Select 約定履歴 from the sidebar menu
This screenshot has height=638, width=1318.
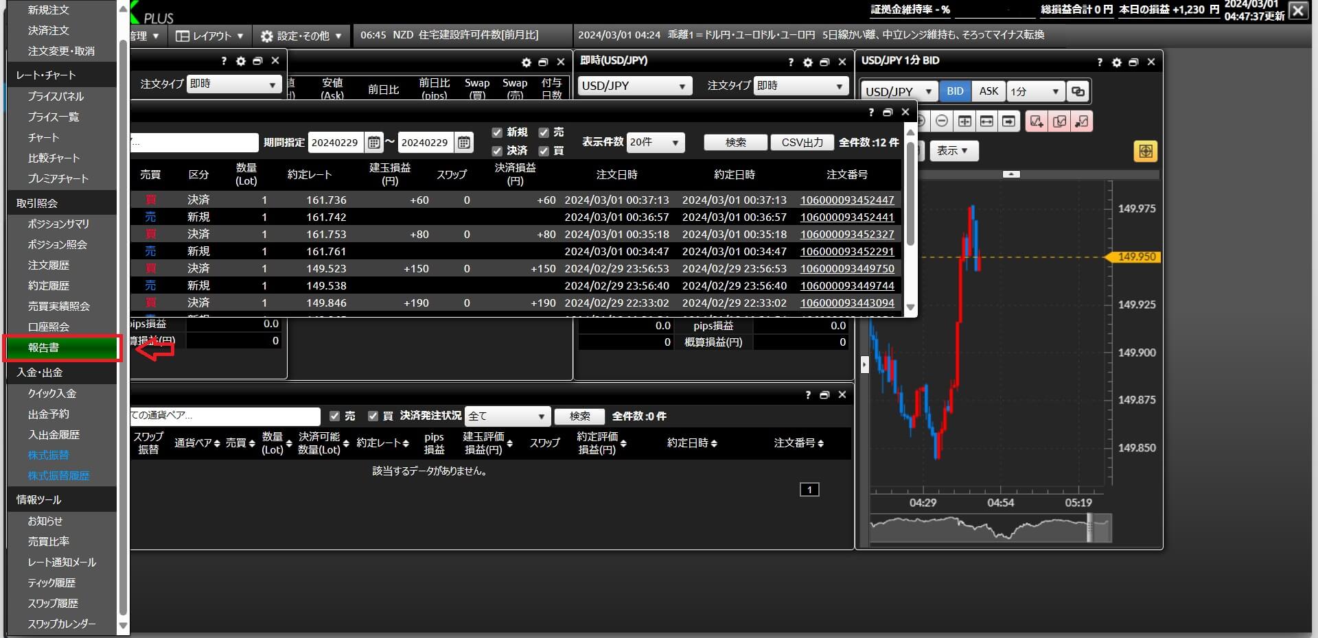[49, 285]
